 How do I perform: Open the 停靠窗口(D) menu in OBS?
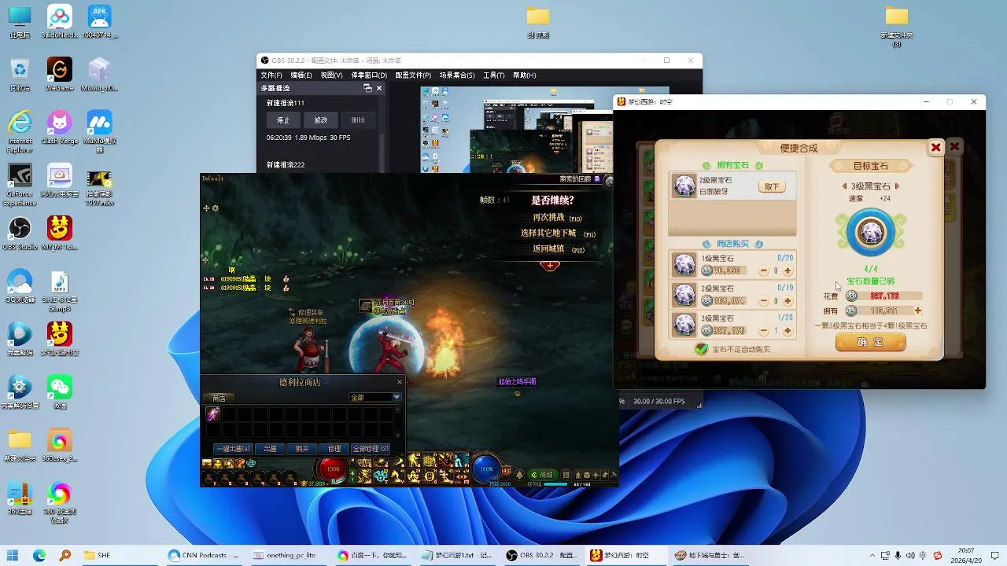point(369,75)
